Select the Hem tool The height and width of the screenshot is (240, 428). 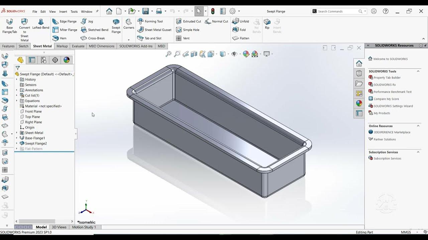coord(60,38)
